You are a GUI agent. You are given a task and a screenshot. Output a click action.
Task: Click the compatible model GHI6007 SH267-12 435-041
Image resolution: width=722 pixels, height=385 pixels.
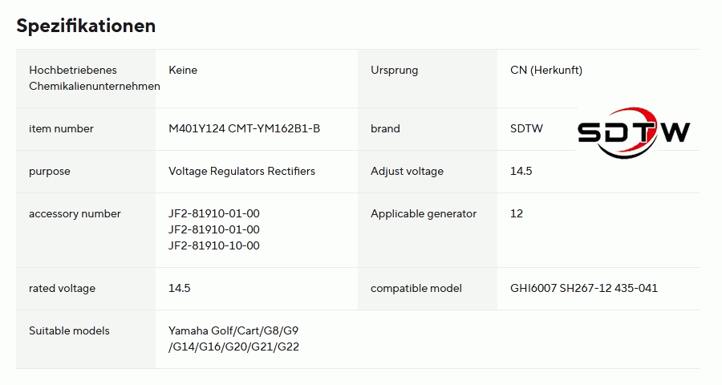tap(584, 288)
